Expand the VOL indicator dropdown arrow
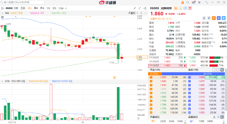This screenshot has width=227, height=124. tap(2, 81)
